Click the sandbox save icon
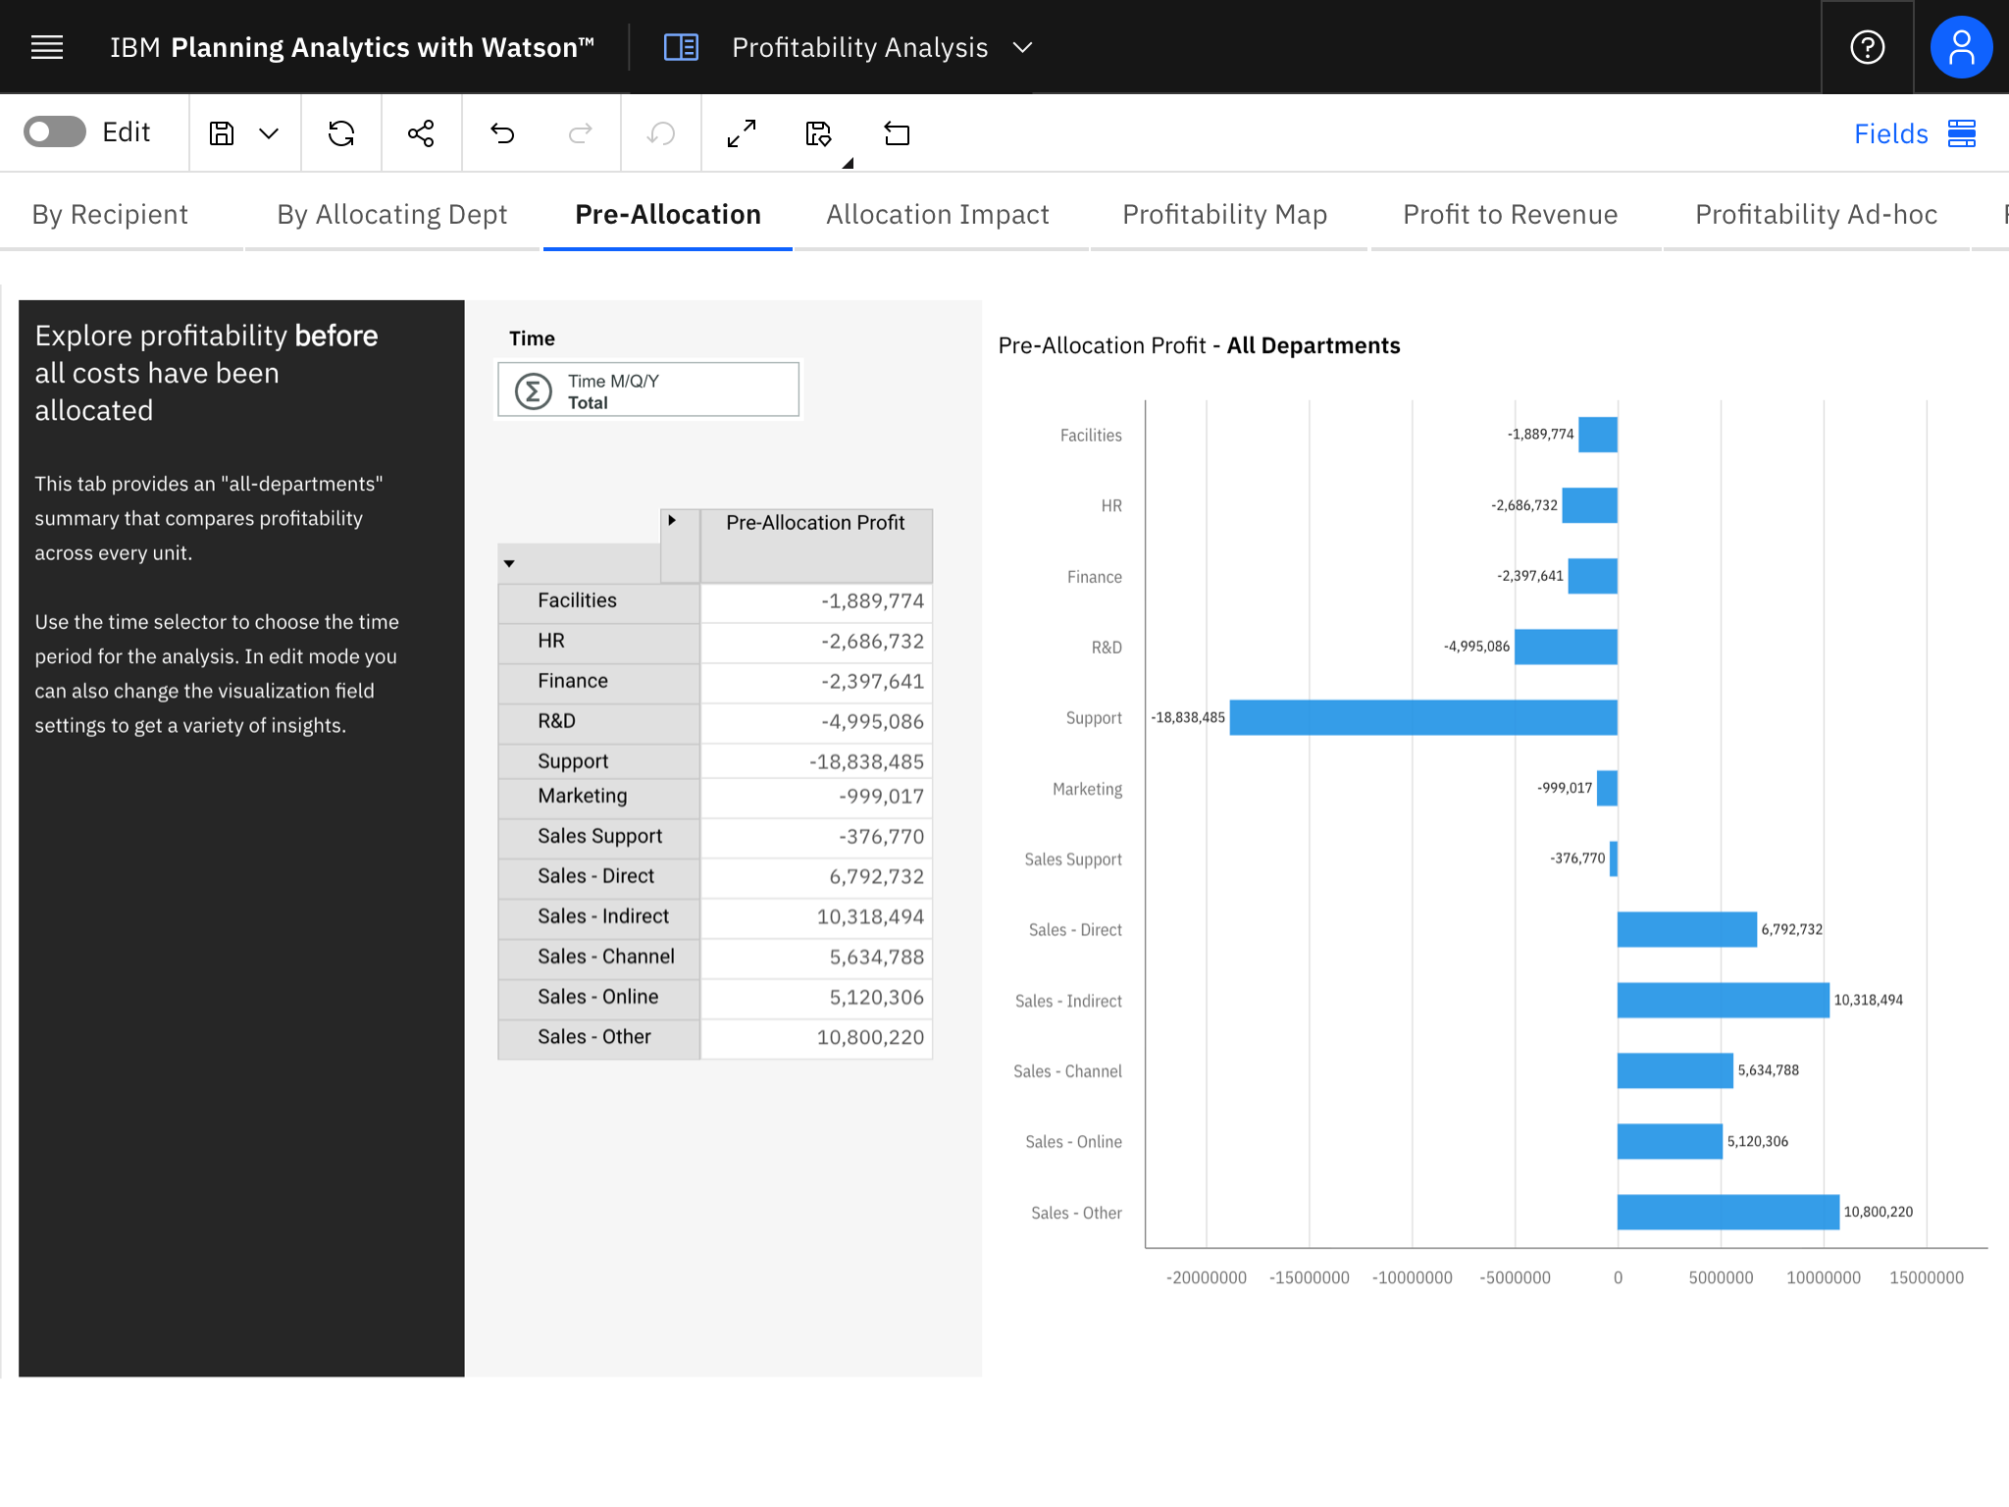The height and width of the screenshot is (1507, 2009). pyautogui.click(x=818, y=133)
